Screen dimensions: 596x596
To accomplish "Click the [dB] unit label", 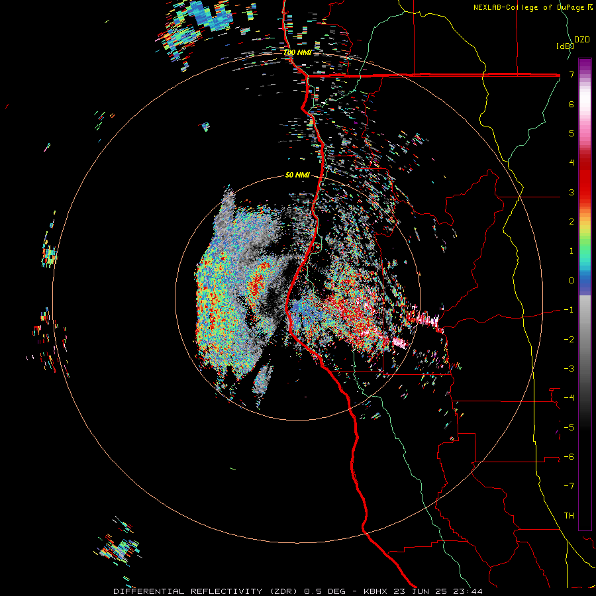I will point(564,46).
